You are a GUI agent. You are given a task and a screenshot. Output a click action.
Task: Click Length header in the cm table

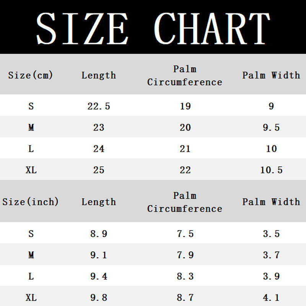tap(99, 75)
